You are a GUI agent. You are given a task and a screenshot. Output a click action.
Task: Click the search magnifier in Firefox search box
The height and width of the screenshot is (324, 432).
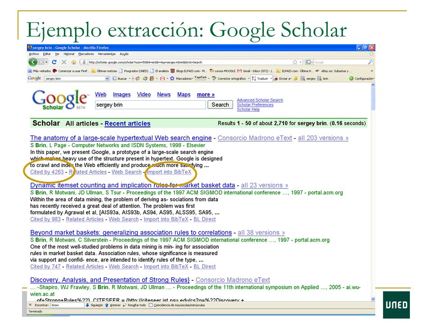coord(370,62)
